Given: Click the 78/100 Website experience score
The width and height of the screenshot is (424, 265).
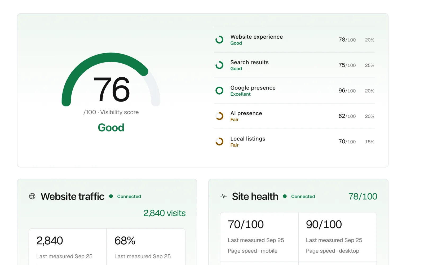Looking at the screenshot, I should 347,40.
